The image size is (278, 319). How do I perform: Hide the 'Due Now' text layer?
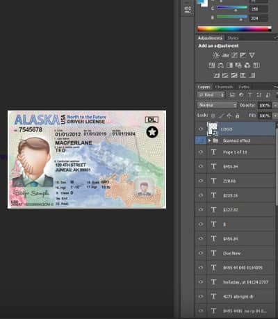pyautogui.click(x=201, y=253)
